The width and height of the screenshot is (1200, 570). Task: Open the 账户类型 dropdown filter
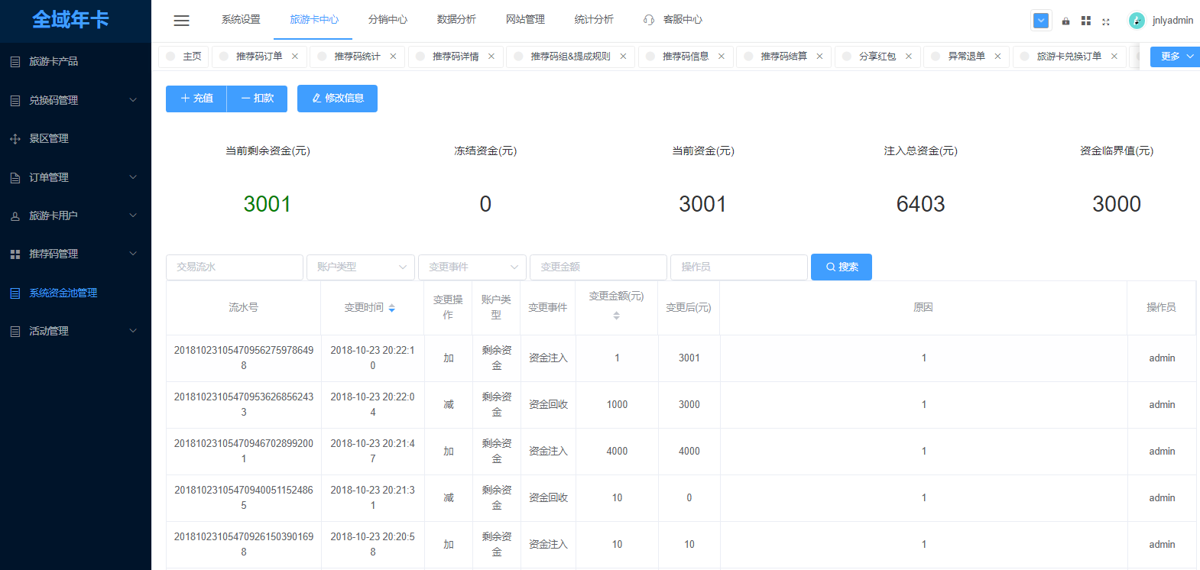tap(360, 267)
